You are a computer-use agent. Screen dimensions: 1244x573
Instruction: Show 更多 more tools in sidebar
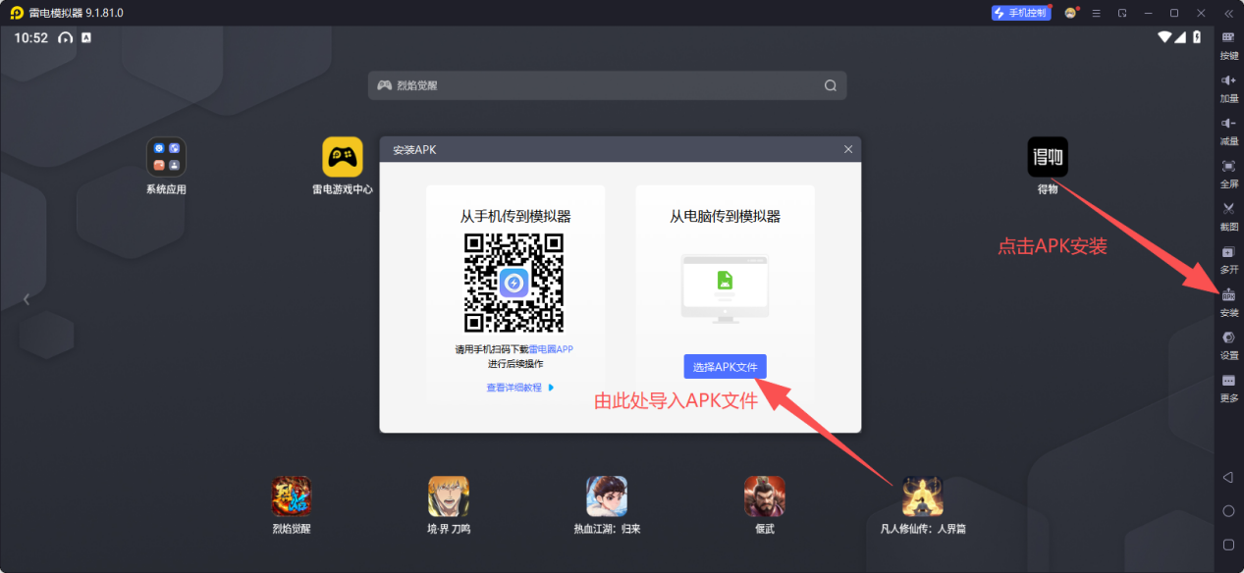point(1228,387)
